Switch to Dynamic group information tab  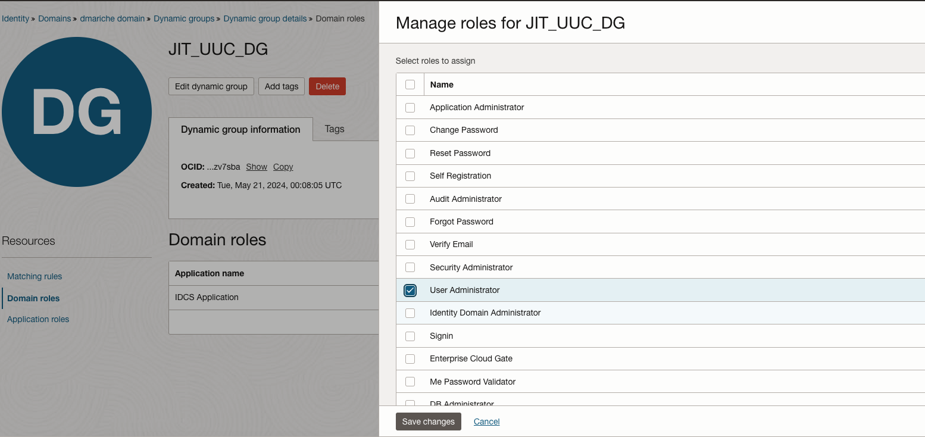click(240, 130)
